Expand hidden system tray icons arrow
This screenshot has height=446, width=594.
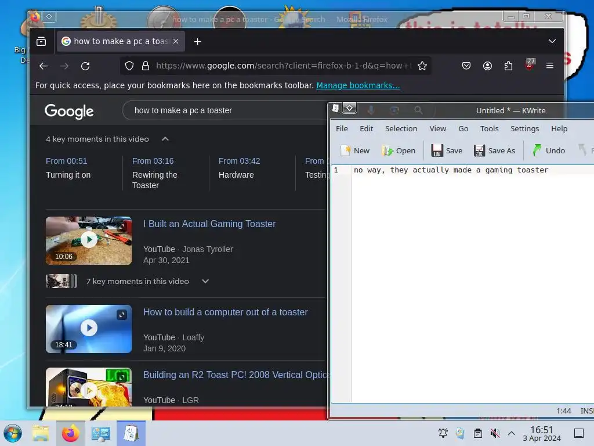(x=512, y=433)
